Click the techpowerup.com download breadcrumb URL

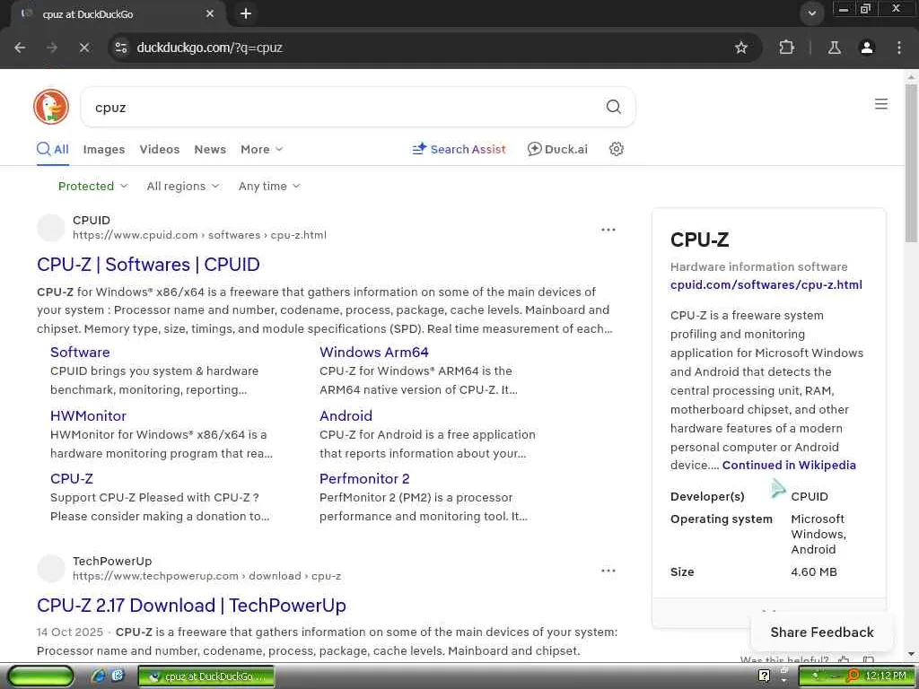(207, 576)
